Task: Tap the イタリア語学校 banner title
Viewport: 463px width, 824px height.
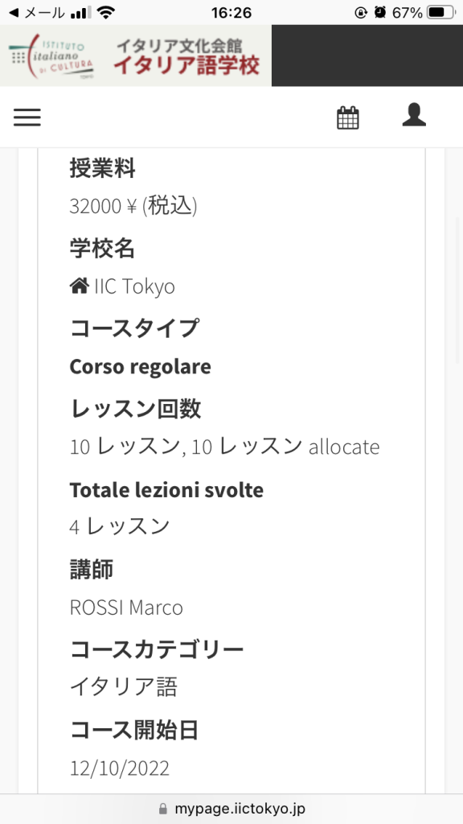Action: pos(186,67)
